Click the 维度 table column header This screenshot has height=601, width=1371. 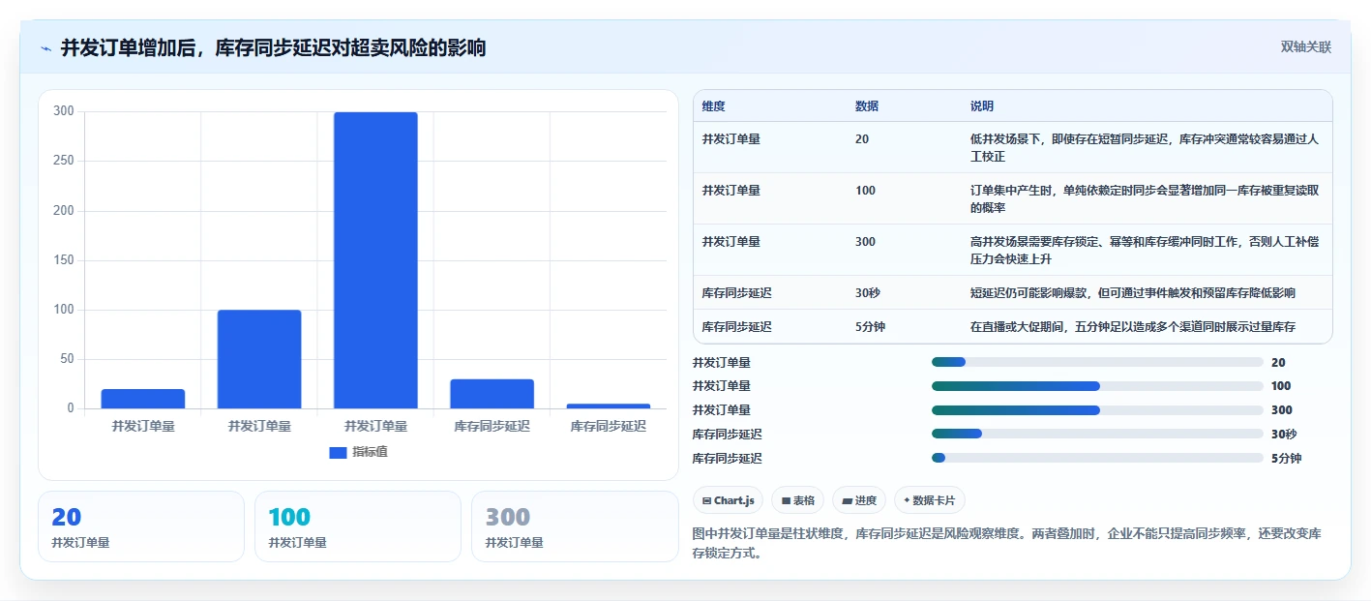click(x=714, y=106)
